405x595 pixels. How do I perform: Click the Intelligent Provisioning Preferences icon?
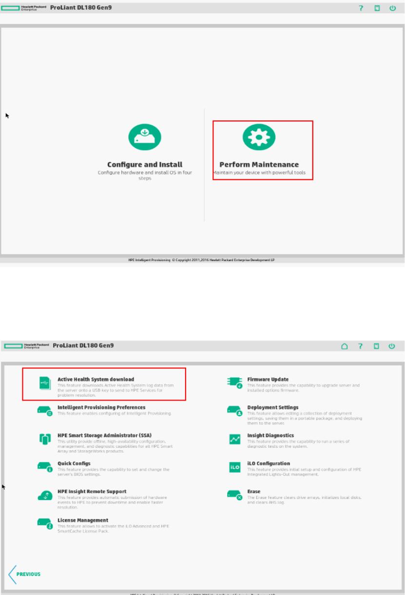(x=45, y=411)
